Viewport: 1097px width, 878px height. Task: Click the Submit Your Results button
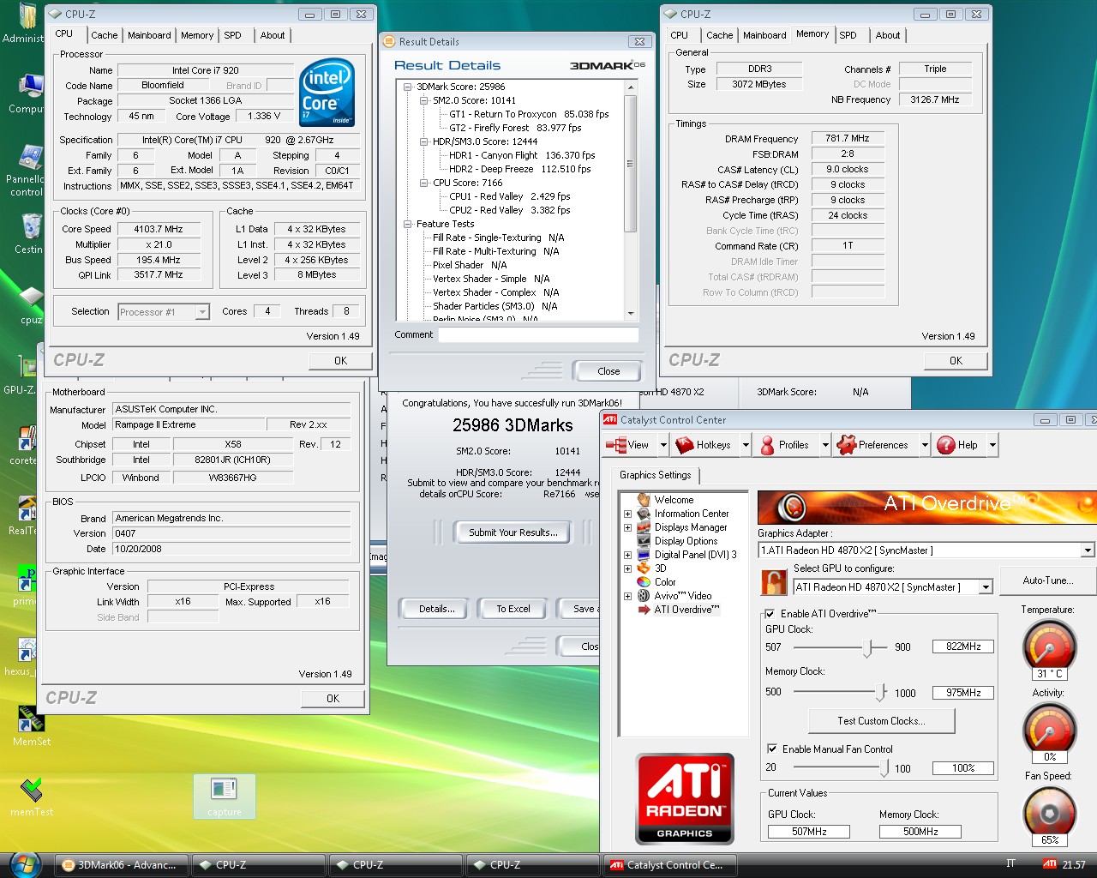point(513,532)
